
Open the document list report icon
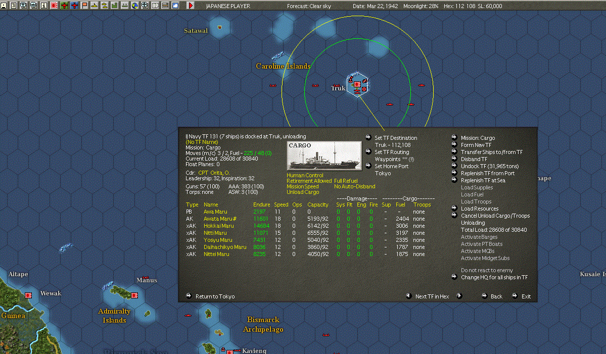point(14,6)
